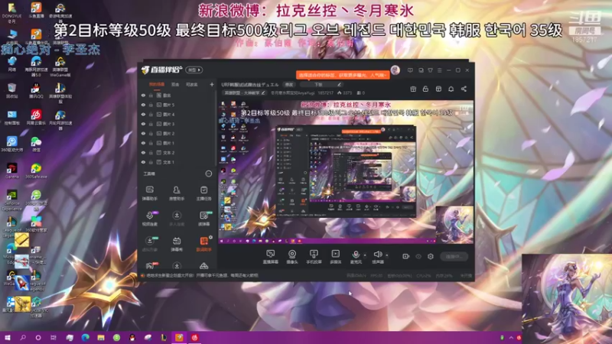Click the record video icon near start button
612x344 pixels.
[406, 256]
